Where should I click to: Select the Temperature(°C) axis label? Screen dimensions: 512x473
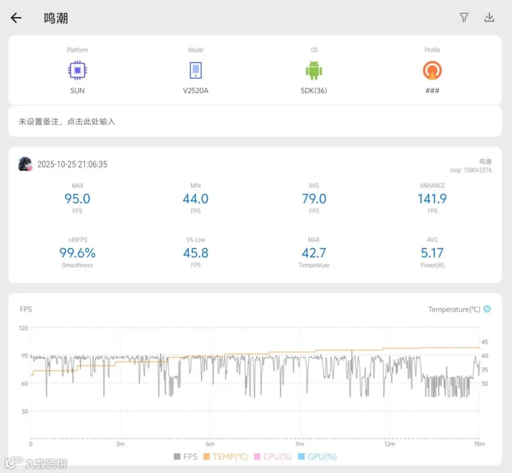pos(454,309)
